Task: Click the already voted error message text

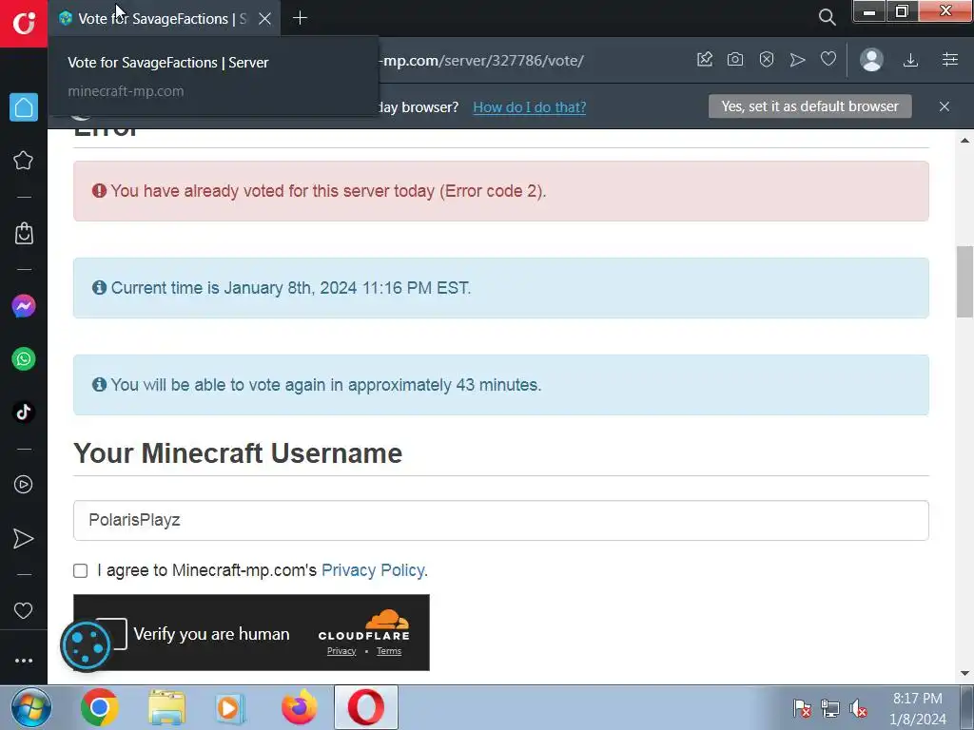Action: pos(328,190)
